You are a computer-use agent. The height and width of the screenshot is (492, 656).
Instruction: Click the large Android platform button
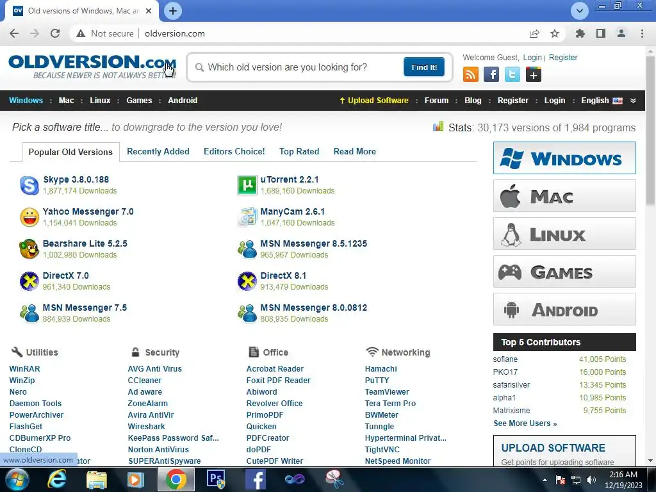(x=564, y=309)
